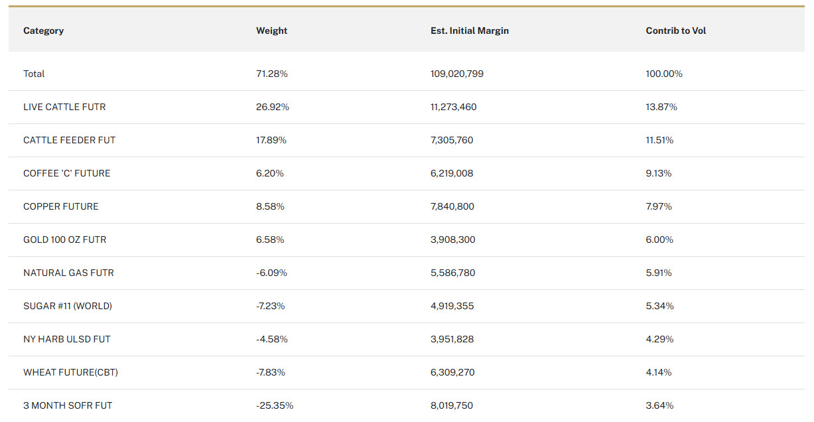814x422 pixels.
Task: Select the Total row label
Action: 34,74
